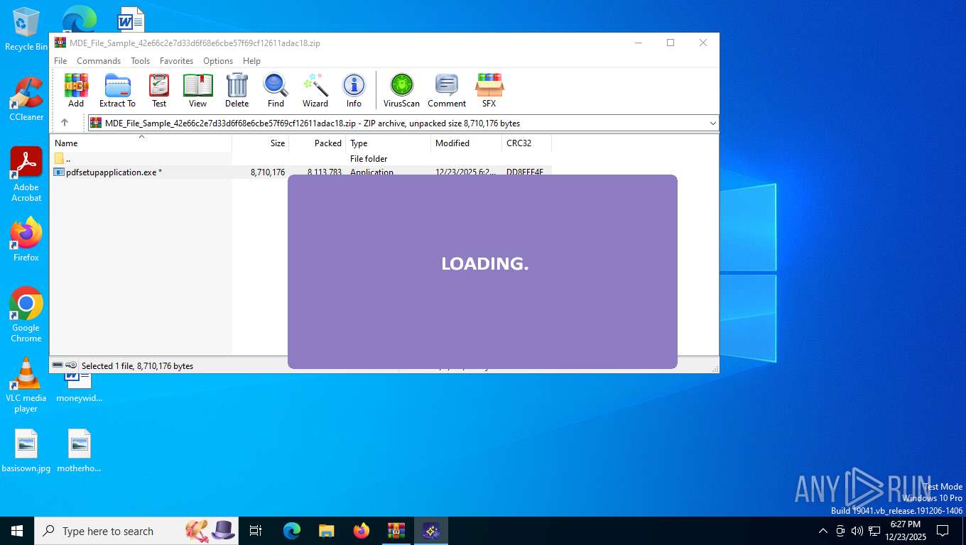Open the Windows Start menu
The width and height of the screenshot is (966, 545).
point(17,531)
